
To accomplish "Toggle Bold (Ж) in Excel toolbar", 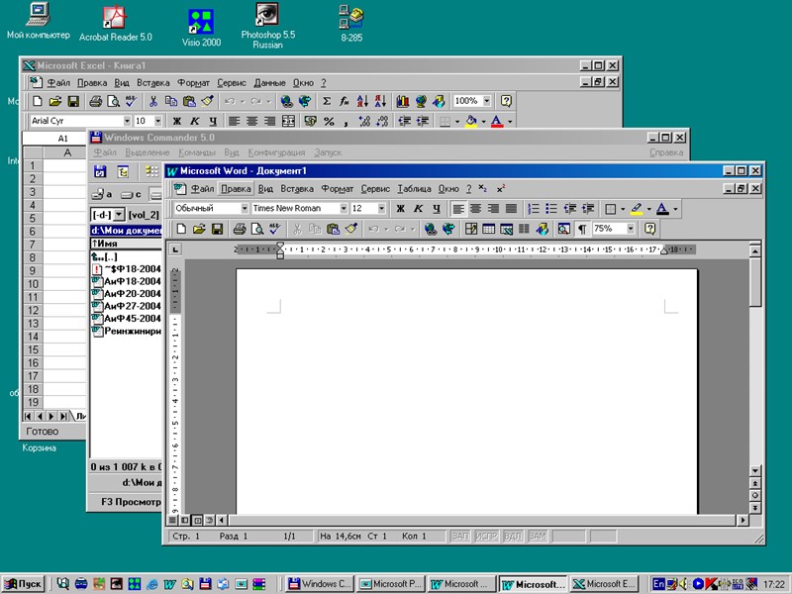I will pyautogui.click(x=177, y=121).
